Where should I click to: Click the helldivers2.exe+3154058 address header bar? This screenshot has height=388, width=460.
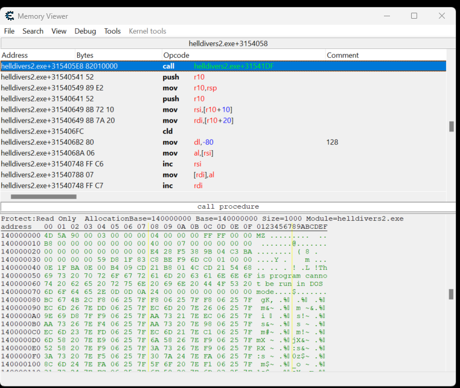[228, 43]
